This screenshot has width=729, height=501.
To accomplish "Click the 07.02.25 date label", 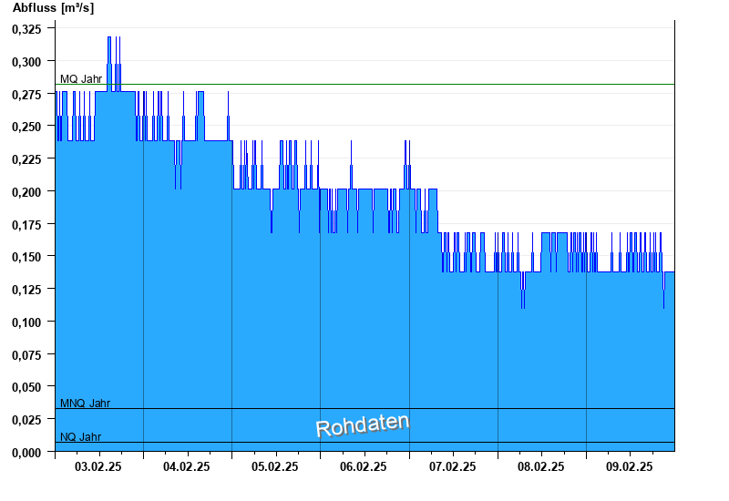I will (452, 466).
